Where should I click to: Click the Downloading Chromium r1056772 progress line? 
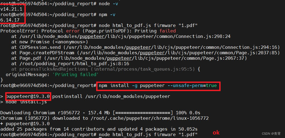tap(100, 113)
